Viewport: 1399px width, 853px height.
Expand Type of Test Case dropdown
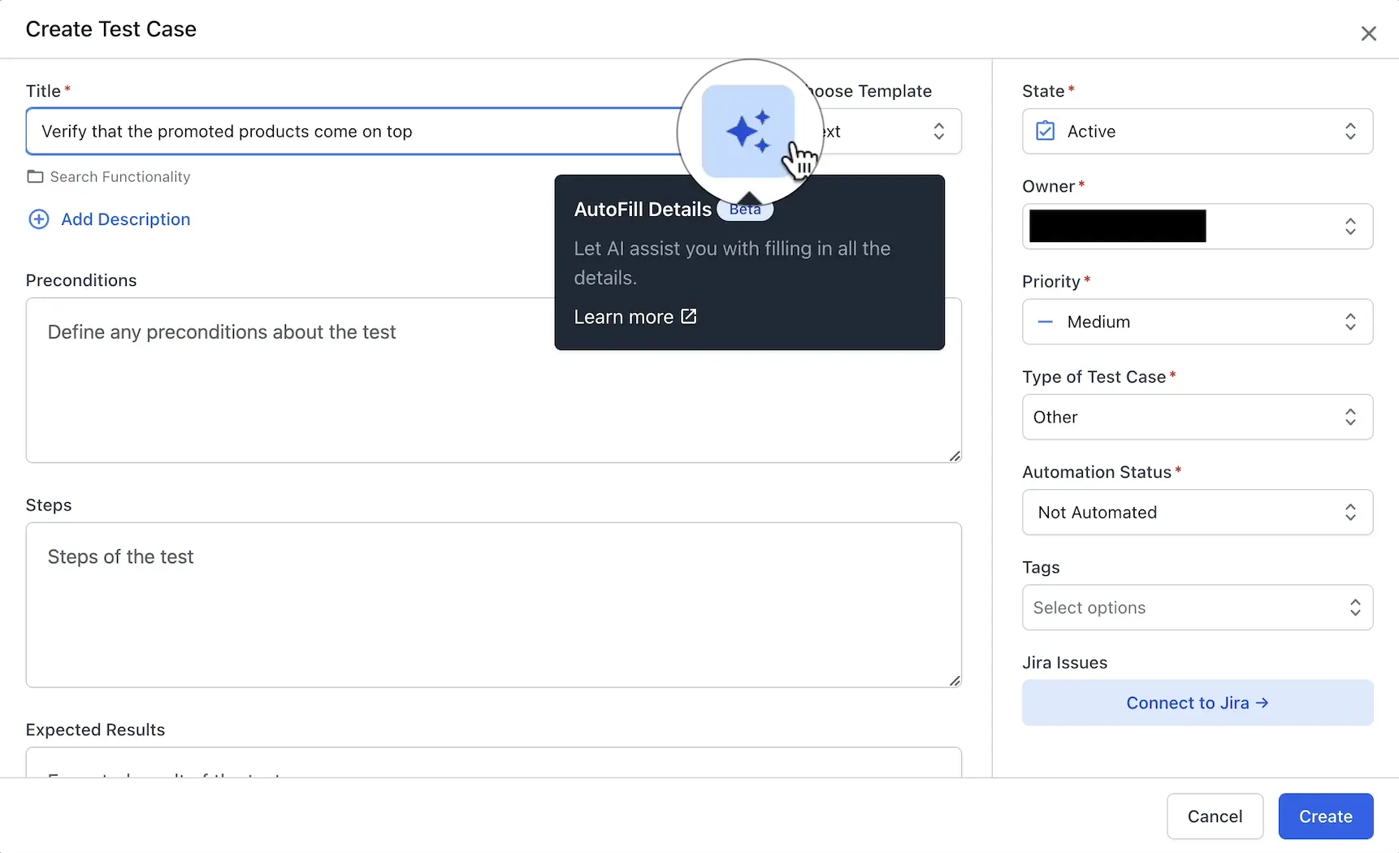coord(1197,418)
